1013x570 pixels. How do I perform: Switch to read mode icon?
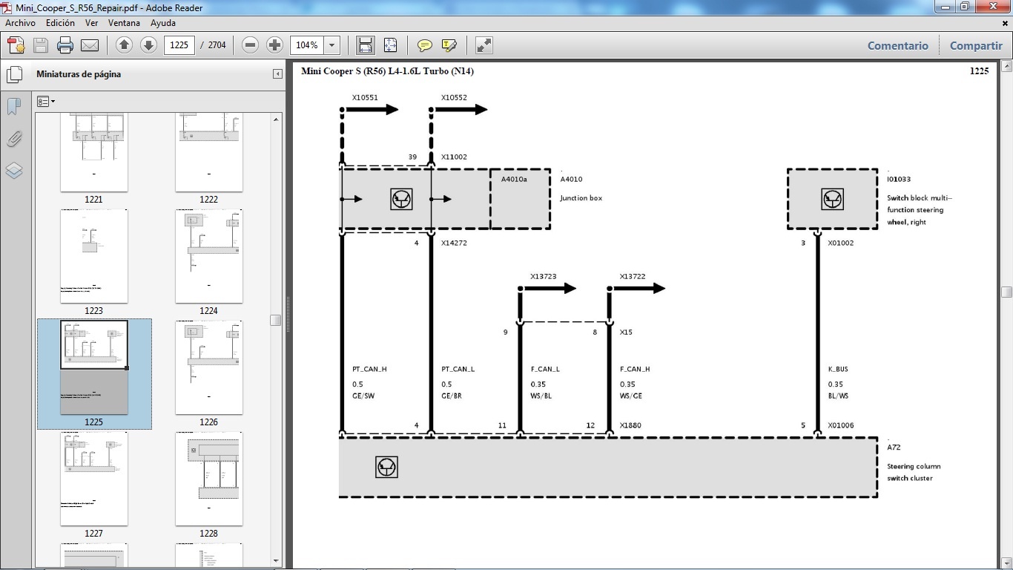click(484, 45)
